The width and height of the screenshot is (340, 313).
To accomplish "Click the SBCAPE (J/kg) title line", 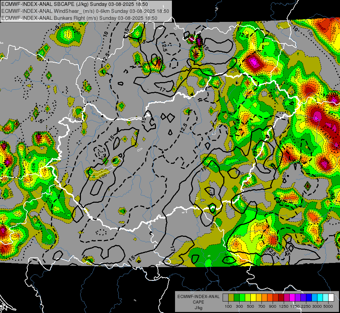I will (x=75, y=4).
